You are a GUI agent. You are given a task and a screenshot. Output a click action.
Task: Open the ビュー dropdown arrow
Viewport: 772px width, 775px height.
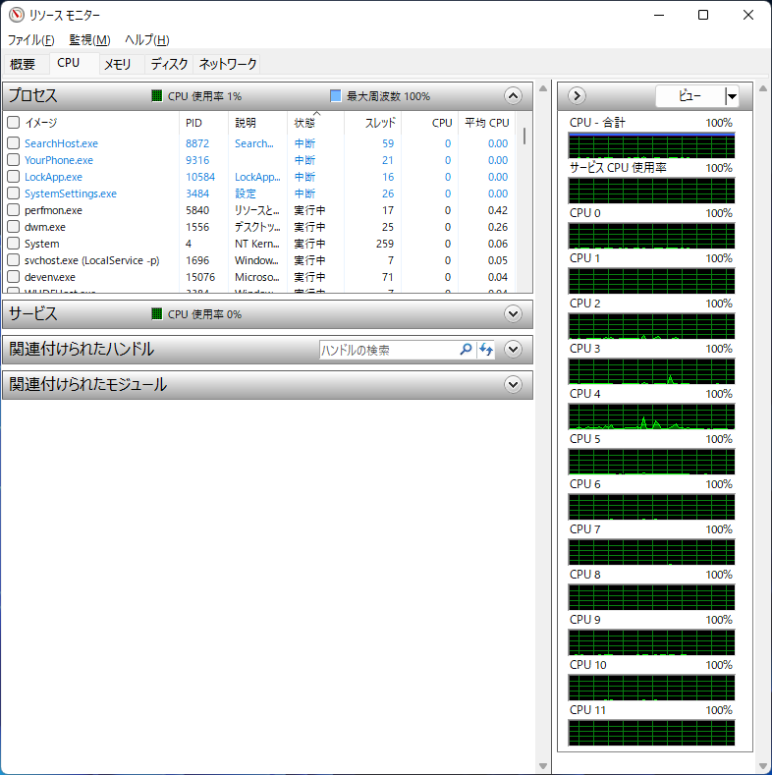pos(732,96)
